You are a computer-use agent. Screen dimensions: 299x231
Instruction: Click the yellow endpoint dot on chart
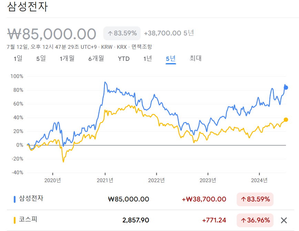286,120
